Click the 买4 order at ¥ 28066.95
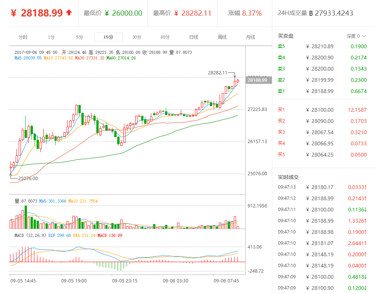The width and height of the screenshot is (375, 294). [322, 143]
